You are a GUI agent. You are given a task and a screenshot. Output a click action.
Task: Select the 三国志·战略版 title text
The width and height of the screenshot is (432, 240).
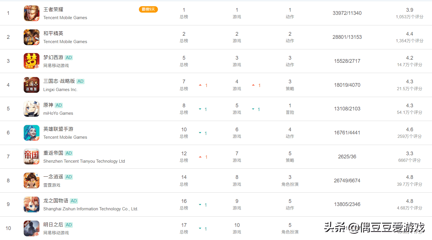pos(59,81)
